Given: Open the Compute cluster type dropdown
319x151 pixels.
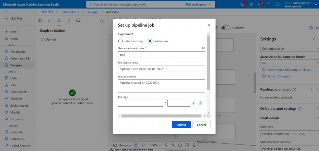Looking at the screenshot, I should pos(290,49).
